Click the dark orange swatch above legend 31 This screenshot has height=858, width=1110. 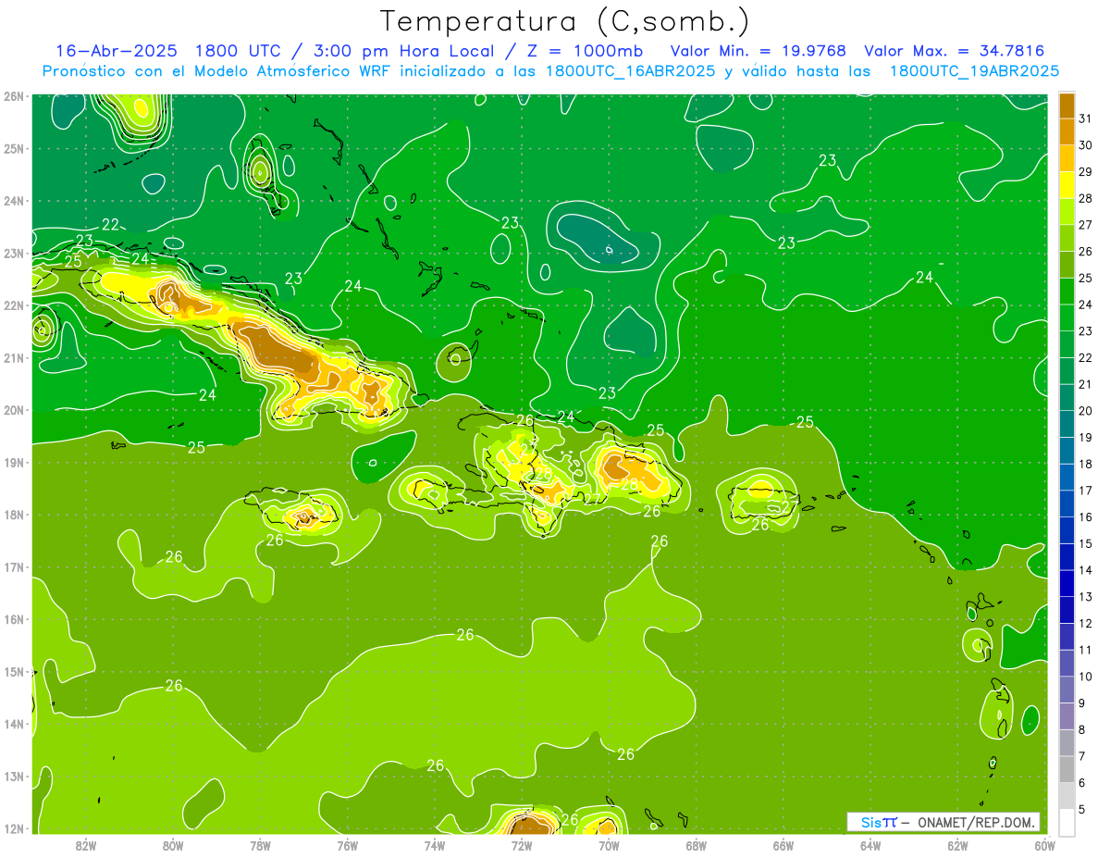pos(1067,106)
